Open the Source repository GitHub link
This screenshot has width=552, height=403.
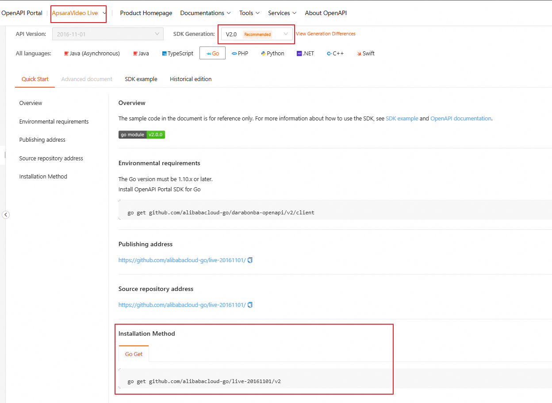[182, 305]
